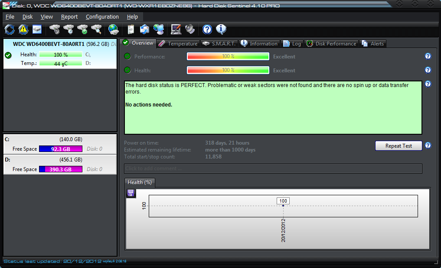Click the 'No actions needed.' text

click(149, 105)
